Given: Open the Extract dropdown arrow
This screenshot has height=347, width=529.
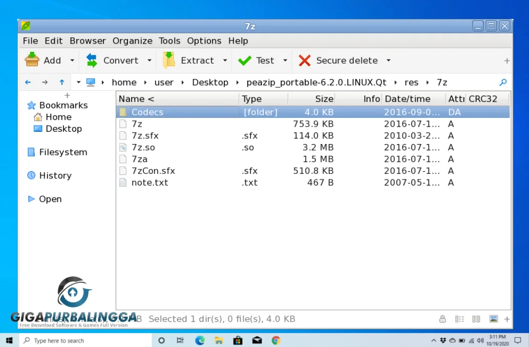Looking at the screenshot, I should 225,60.
